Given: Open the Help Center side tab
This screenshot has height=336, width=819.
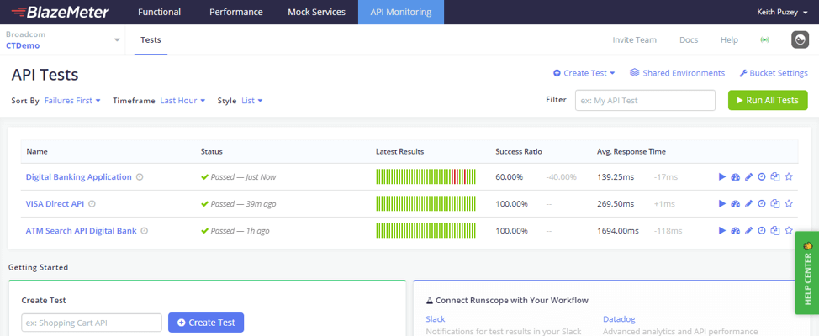Looking at the screenshot, I should 807,273.
